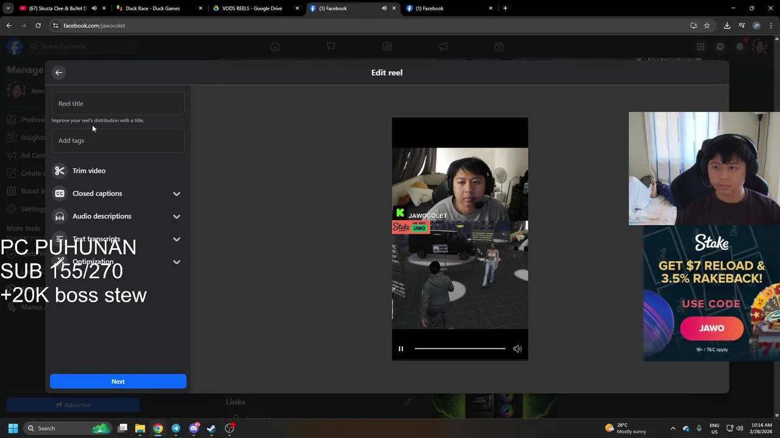Viewport: 780px width, 438px height.
Task: Click the Add tags field
Action: (118, 141)
